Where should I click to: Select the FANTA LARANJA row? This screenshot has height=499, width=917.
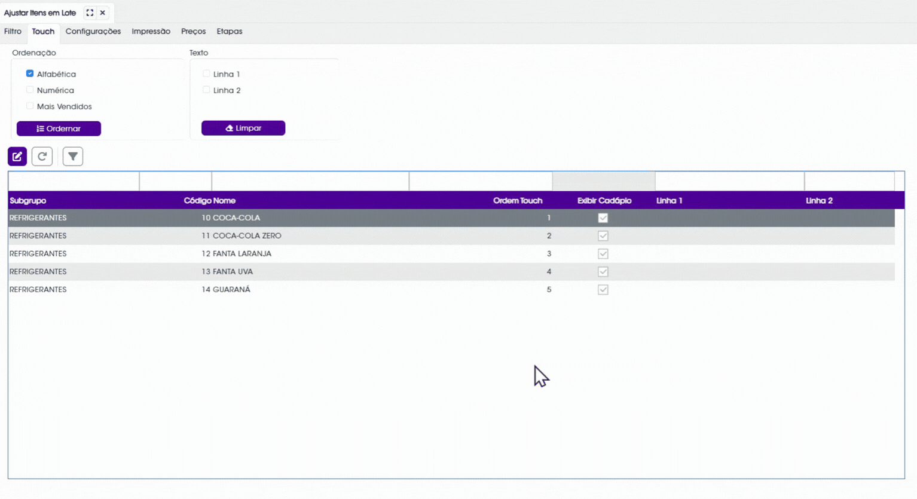tap(451, 254)
